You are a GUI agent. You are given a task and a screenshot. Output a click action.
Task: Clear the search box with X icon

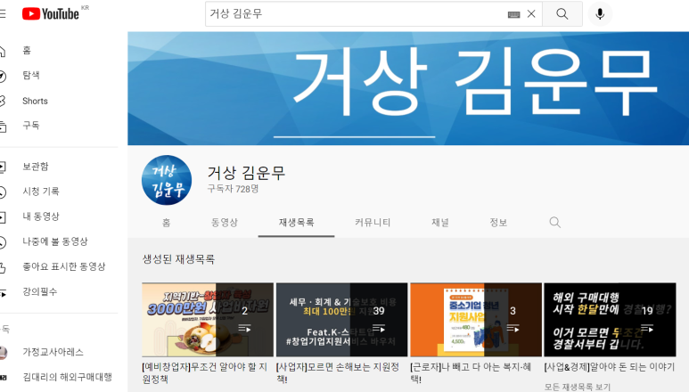click(x=531, y=13)
